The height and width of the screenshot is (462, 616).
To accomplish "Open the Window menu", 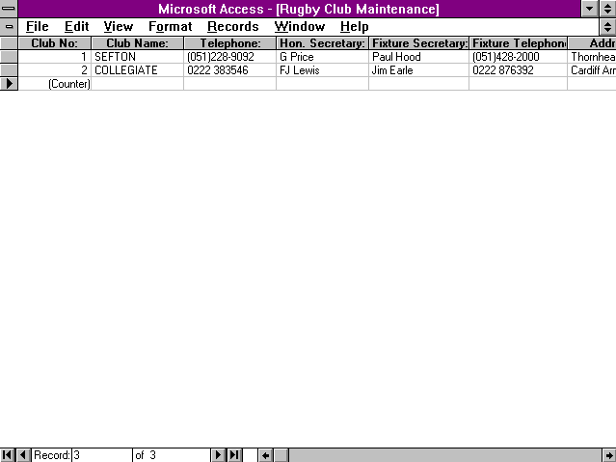I will (x=300, y=27).
